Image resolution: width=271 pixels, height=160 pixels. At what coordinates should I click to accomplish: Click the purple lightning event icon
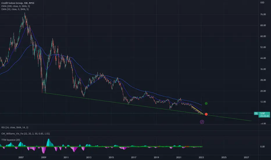tap(202, 122)
